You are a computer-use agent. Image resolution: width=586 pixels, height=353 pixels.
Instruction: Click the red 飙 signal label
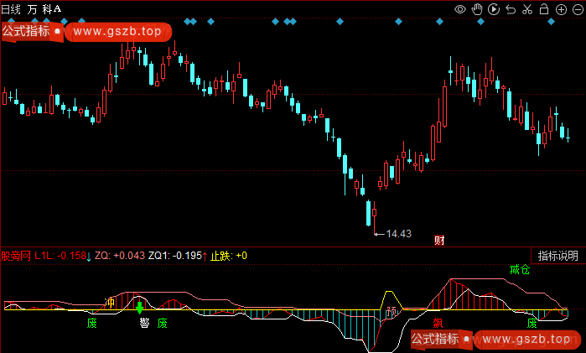[x=437, y=323]
